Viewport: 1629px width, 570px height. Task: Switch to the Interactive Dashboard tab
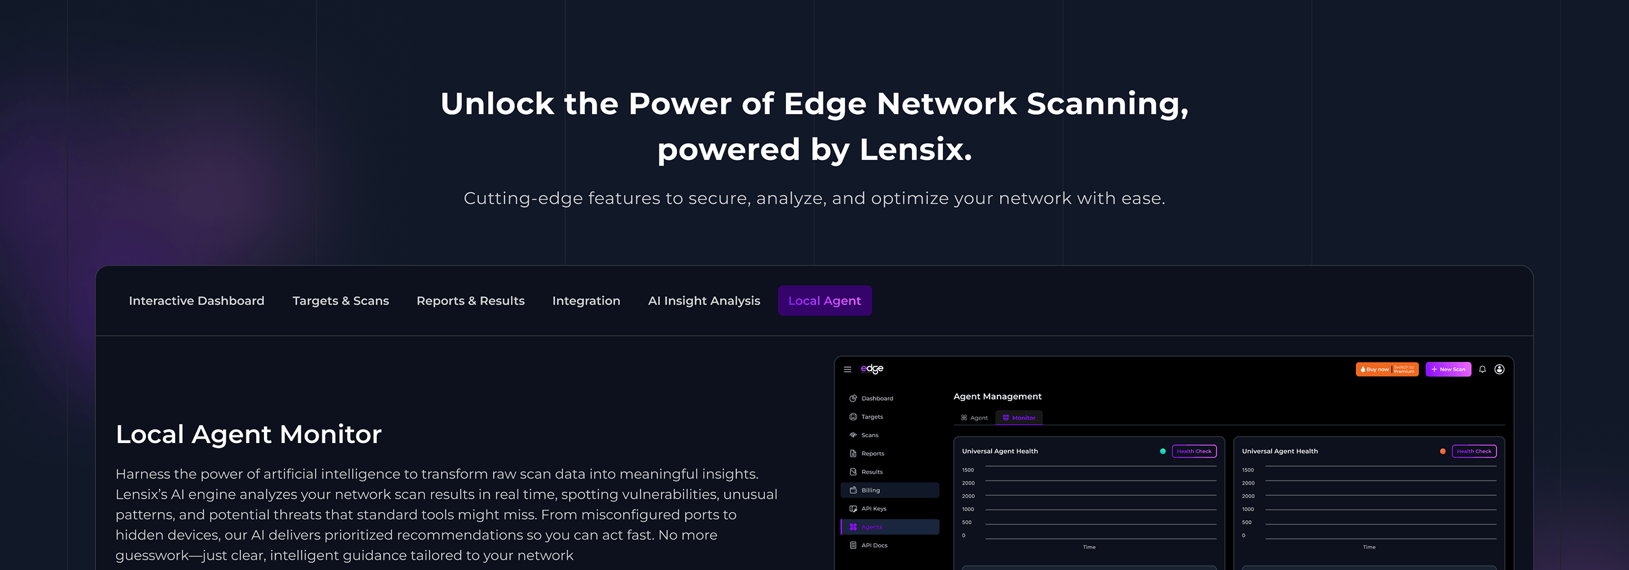[x=196, y=301]
